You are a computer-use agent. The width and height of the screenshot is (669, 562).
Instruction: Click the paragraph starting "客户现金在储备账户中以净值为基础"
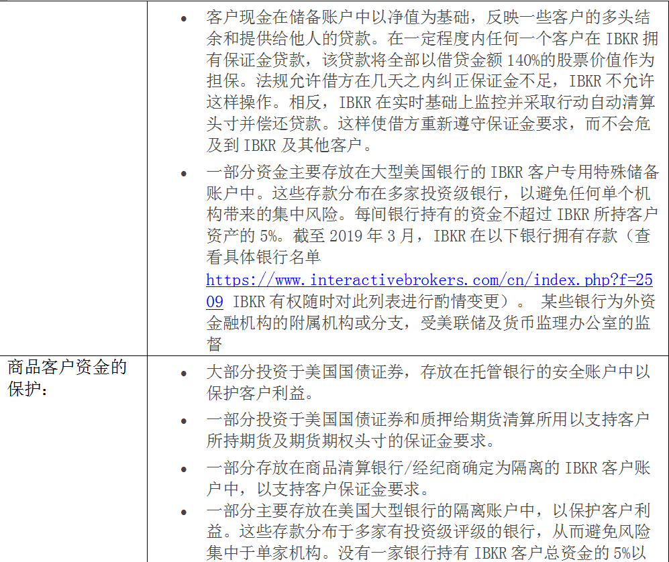[432, 81]
